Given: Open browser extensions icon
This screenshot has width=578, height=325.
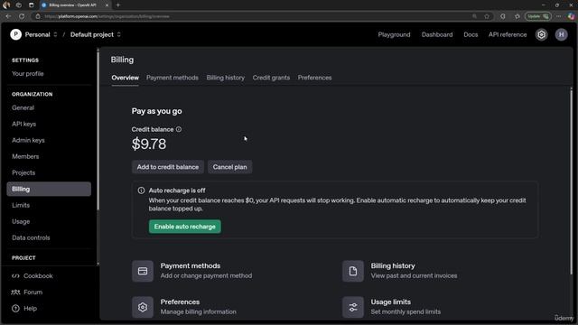Looking at the screenshot, I should (x=503, y=16).
